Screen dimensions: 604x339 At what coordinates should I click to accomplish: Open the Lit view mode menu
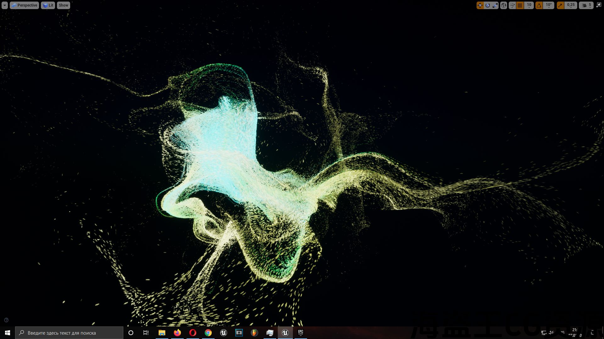point(48,5)
